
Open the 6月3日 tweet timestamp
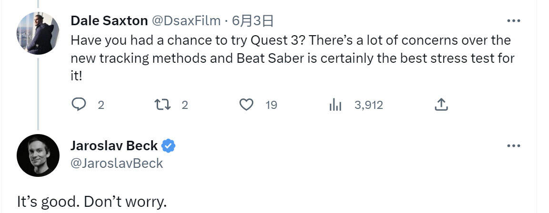(x=253, y=20)
